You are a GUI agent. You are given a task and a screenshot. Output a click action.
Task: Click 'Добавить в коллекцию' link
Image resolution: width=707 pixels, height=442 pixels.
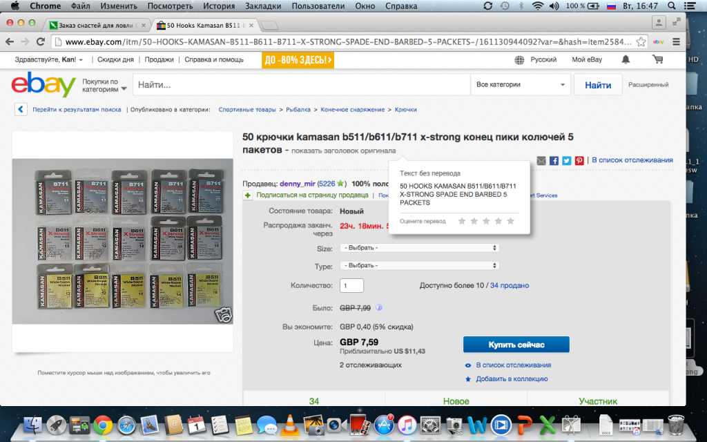coord(512,379)
